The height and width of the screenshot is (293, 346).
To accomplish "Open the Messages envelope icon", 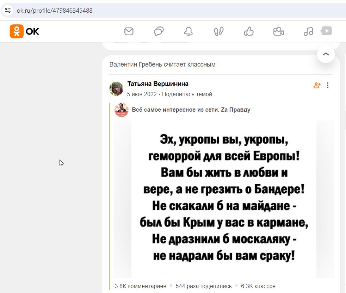I will pos(129,31).
